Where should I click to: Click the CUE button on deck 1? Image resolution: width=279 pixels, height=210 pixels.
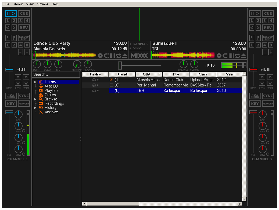click(24, 13)
